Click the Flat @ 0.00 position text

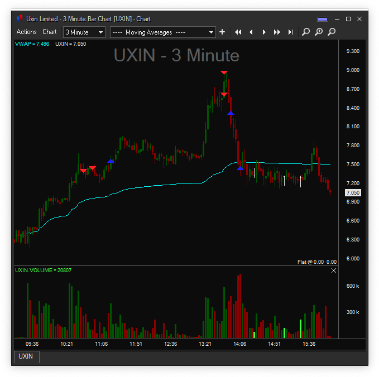pos(317,262)
